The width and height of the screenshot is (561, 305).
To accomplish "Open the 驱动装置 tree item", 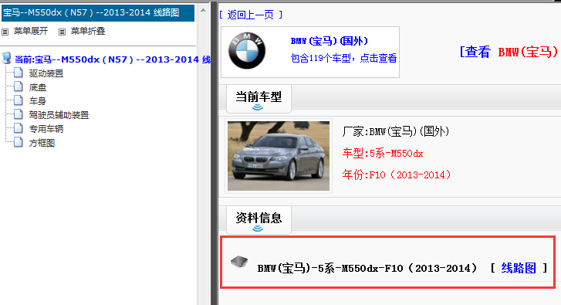I will [x=46, y=73].
